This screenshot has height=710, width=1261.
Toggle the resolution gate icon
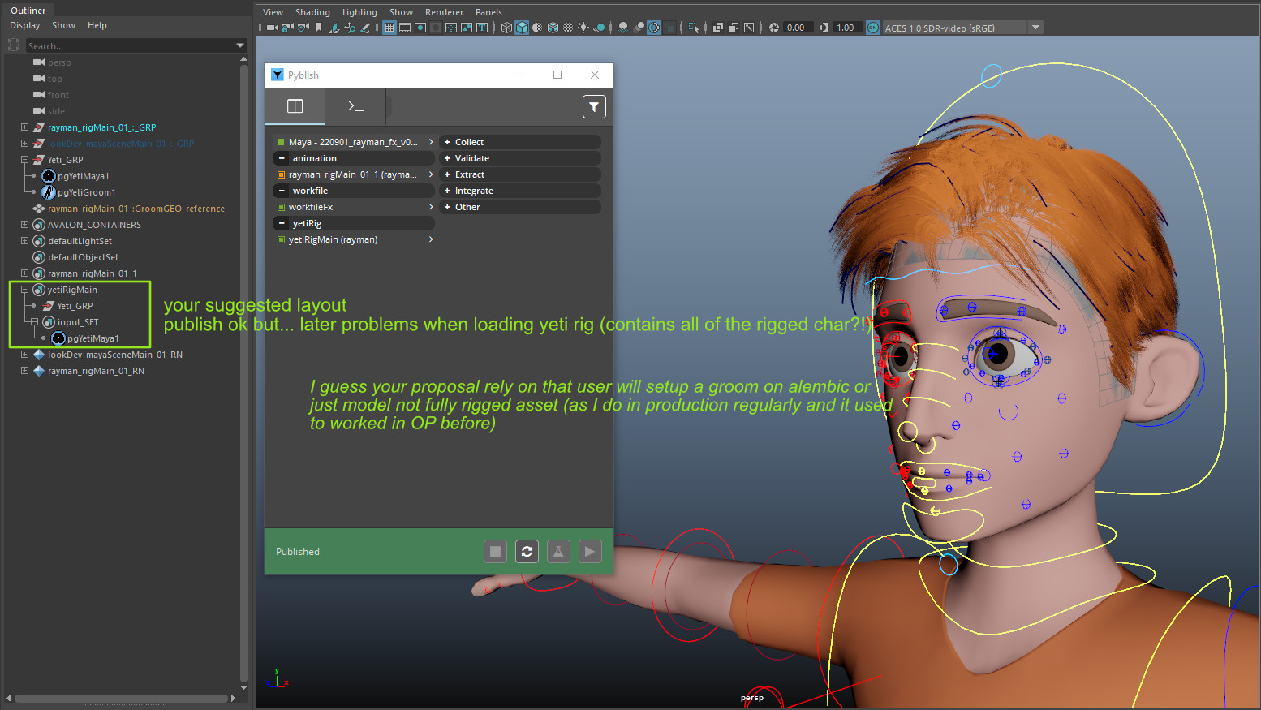[420, 28]
